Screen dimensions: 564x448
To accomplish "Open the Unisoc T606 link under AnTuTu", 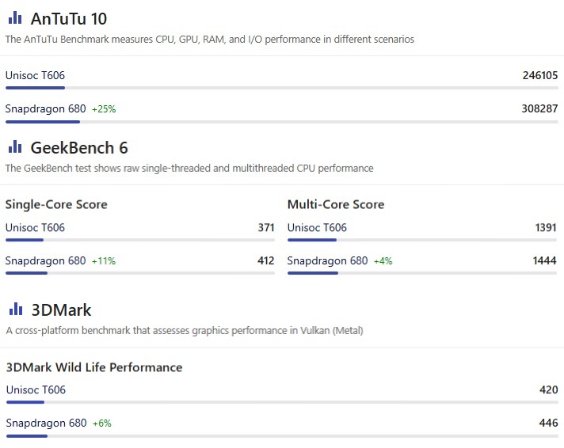I will click(35, 76).
